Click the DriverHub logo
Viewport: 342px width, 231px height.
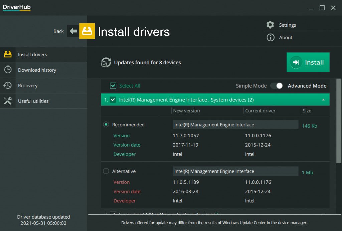click(16, 7)
